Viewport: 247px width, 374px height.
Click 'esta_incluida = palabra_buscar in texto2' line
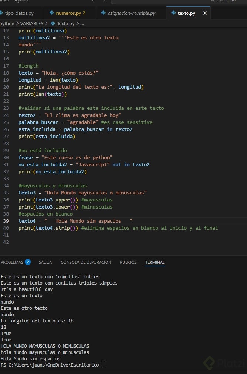tap(76, 129)
